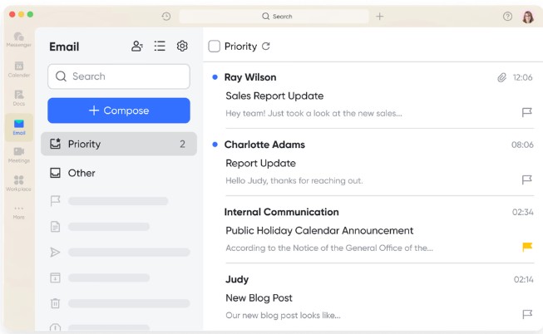Image resolution: width=543 pixels, height=334 pixels.
Task: Refresh the Priority inbox
Action: [x=266, y=47]
